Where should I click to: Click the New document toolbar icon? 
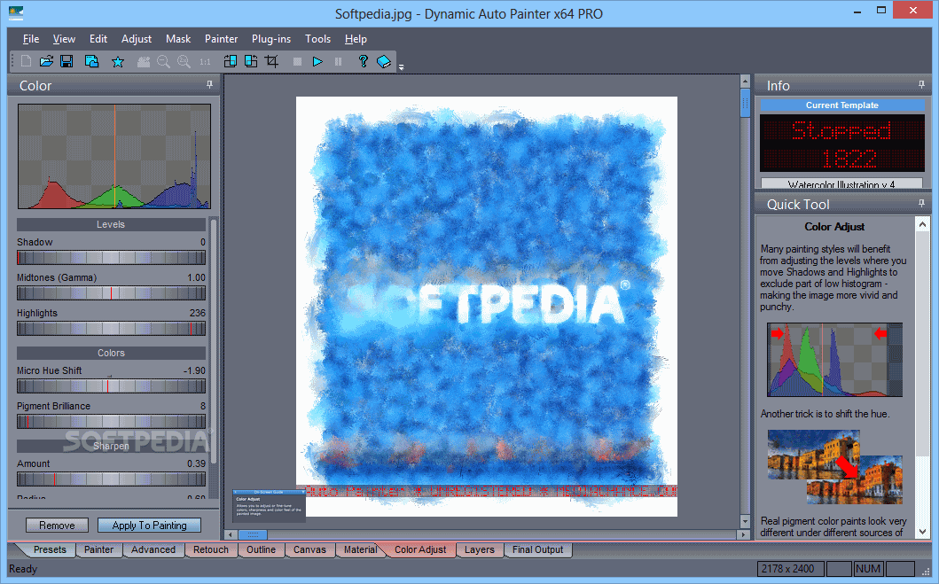pyautogui.click(x=26, y=61)
